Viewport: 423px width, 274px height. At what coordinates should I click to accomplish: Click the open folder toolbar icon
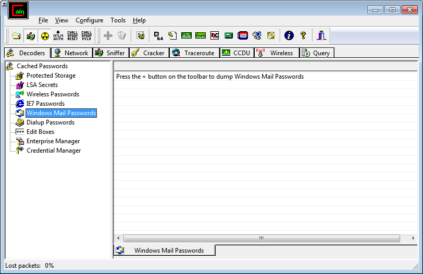17,36
